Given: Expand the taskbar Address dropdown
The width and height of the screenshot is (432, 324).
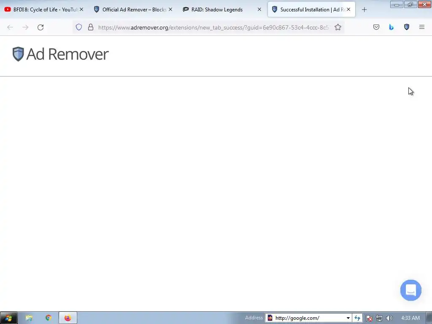Looking at the screenshot, I should [348, 318].
